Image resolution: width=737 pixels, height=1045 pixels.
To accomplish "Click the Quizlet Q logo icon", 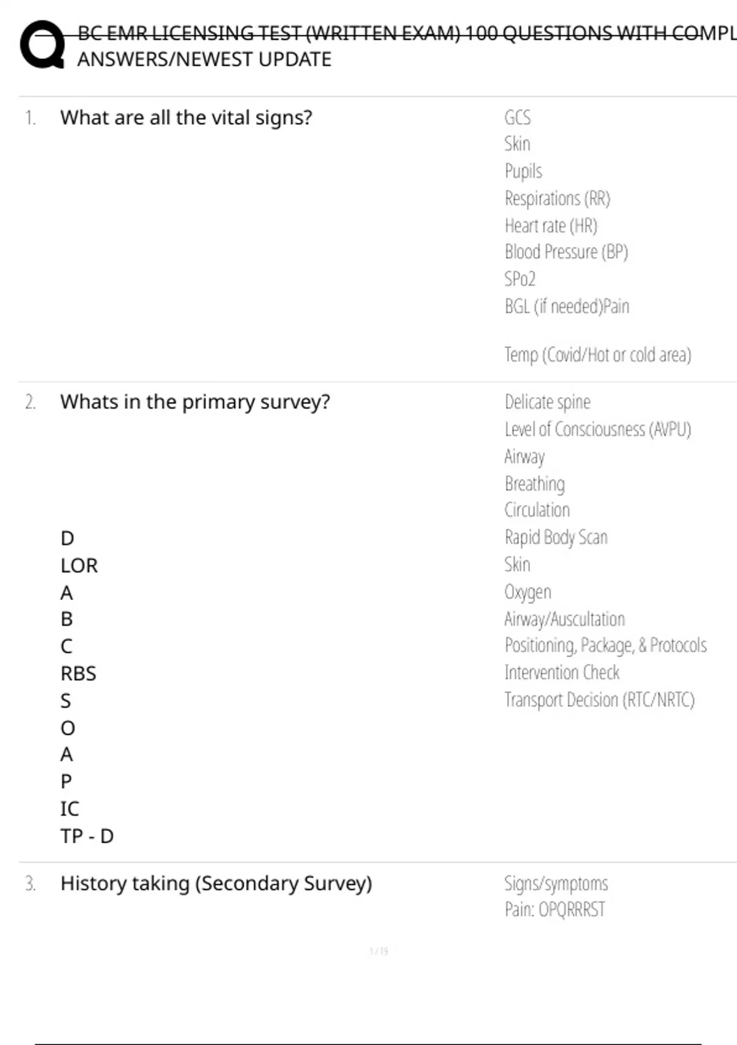I will pyautogui.click(x=42, y=45).
